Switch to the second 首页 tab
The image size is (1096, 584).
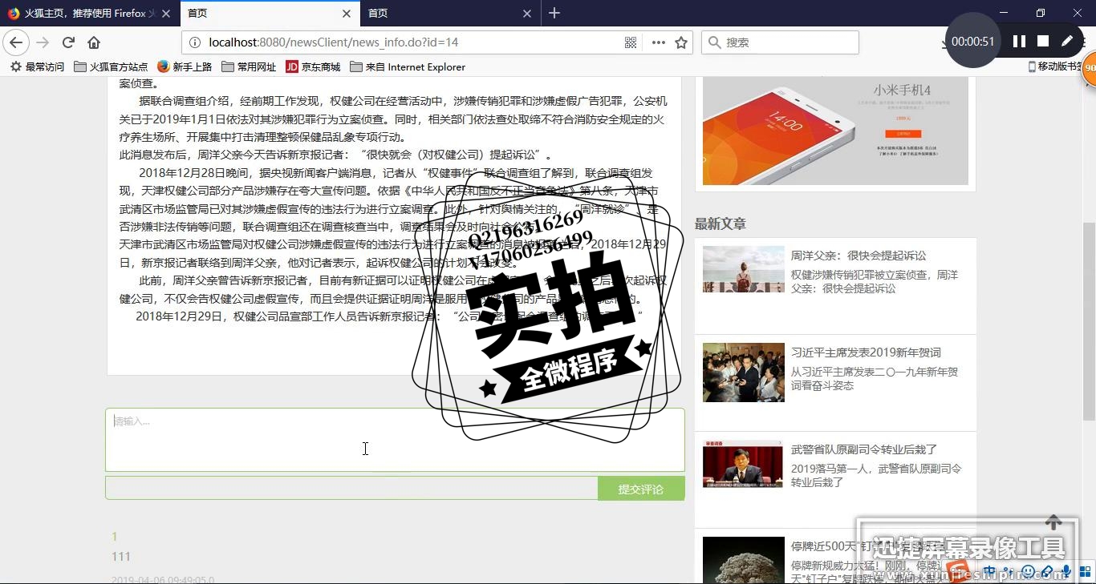pyautogui.click(x=451, y=14)
